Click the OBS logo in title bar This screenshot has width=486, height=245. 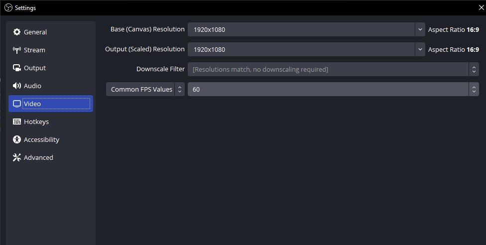pos(8,8)
